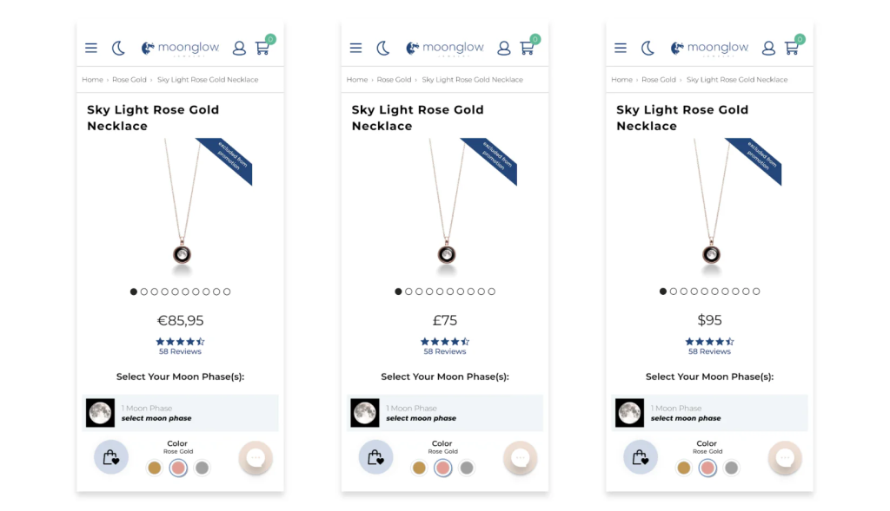
Task: Open the 58 Reviews link
Action: (x=180, y=351)
